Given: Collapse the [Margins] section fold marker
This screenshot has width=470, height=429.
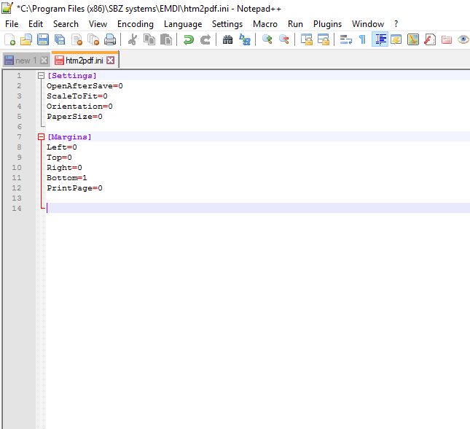Looking at the screenshot, I should [x=41, y=137].
